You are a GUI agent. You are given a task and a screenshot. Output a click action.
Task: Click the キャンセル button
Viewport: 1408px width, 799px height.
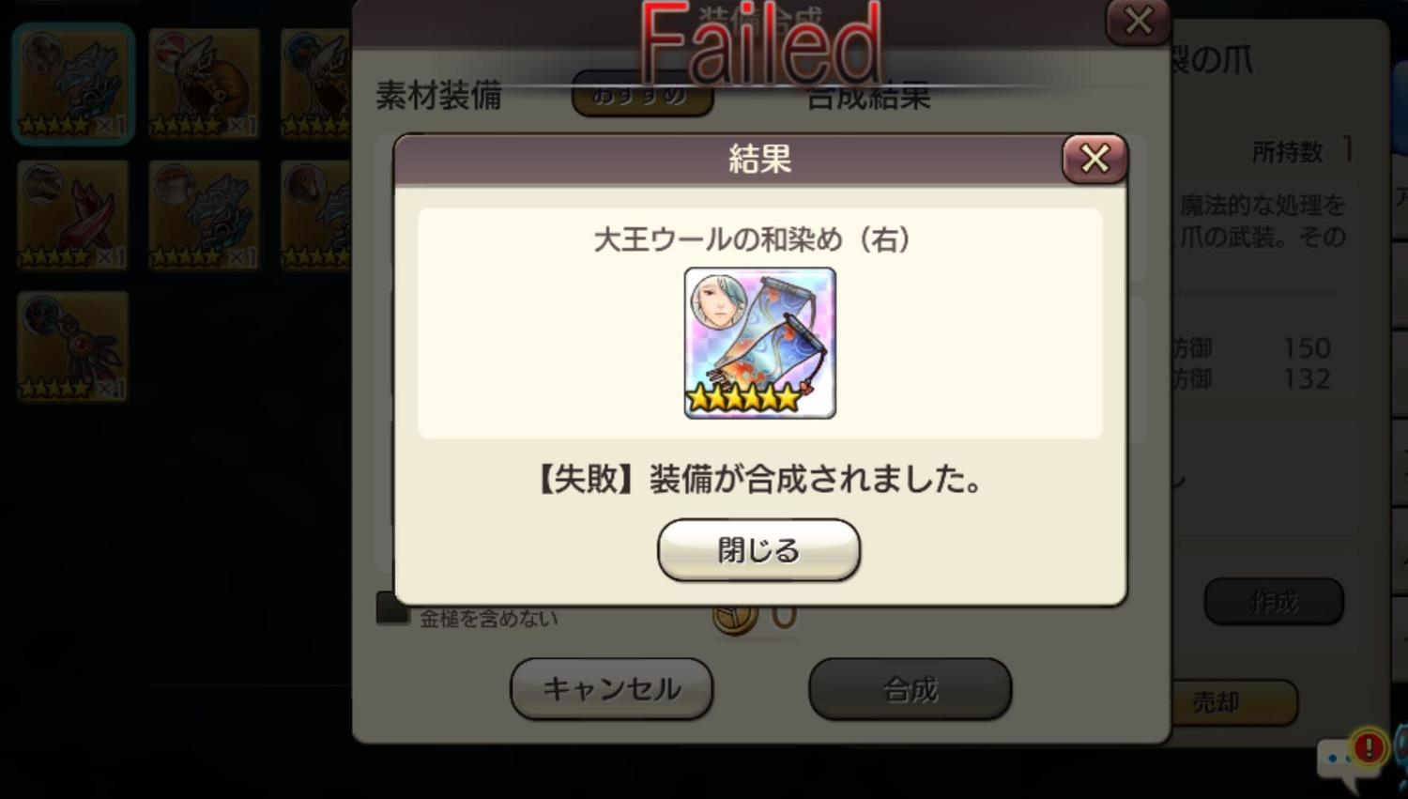tap(611, 688)
